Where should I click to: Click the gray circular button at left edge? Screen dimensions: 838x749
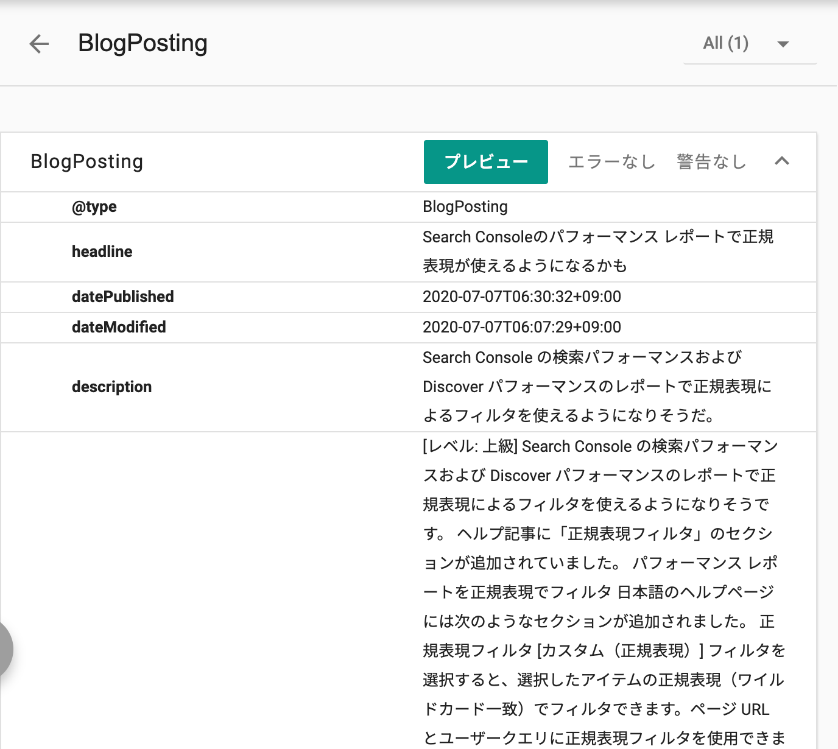pyautogui.click(x=5, y=649)
